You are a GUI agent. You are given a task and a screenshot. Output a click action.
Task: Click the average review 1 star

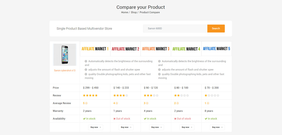tap(207, 103)
